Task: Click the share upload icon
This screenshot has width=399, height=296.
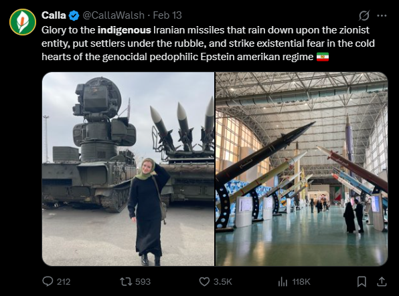Action: coord(382,281)
